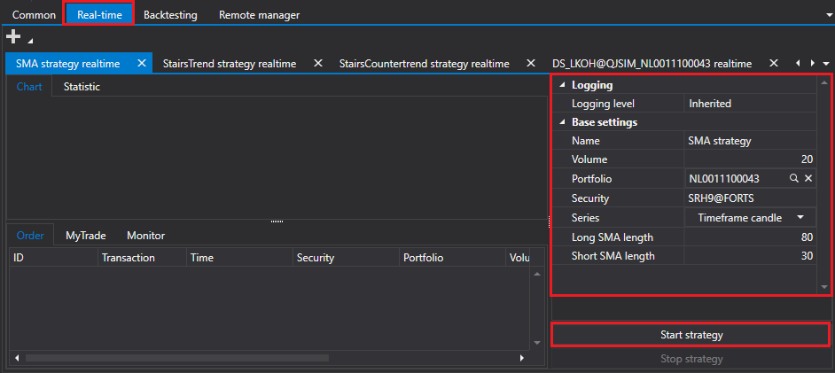Click the Long SMA length field
This screenshot has width=835, height=373.
point(750,237)
